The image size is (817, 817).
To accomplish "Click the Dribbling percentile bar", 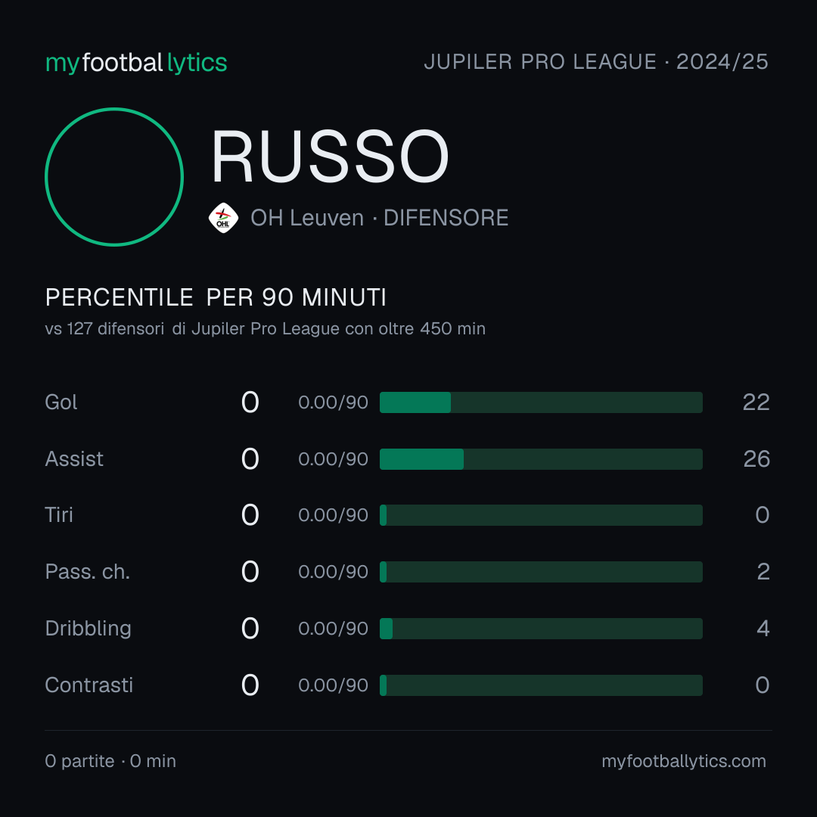I will coord(541,629).
